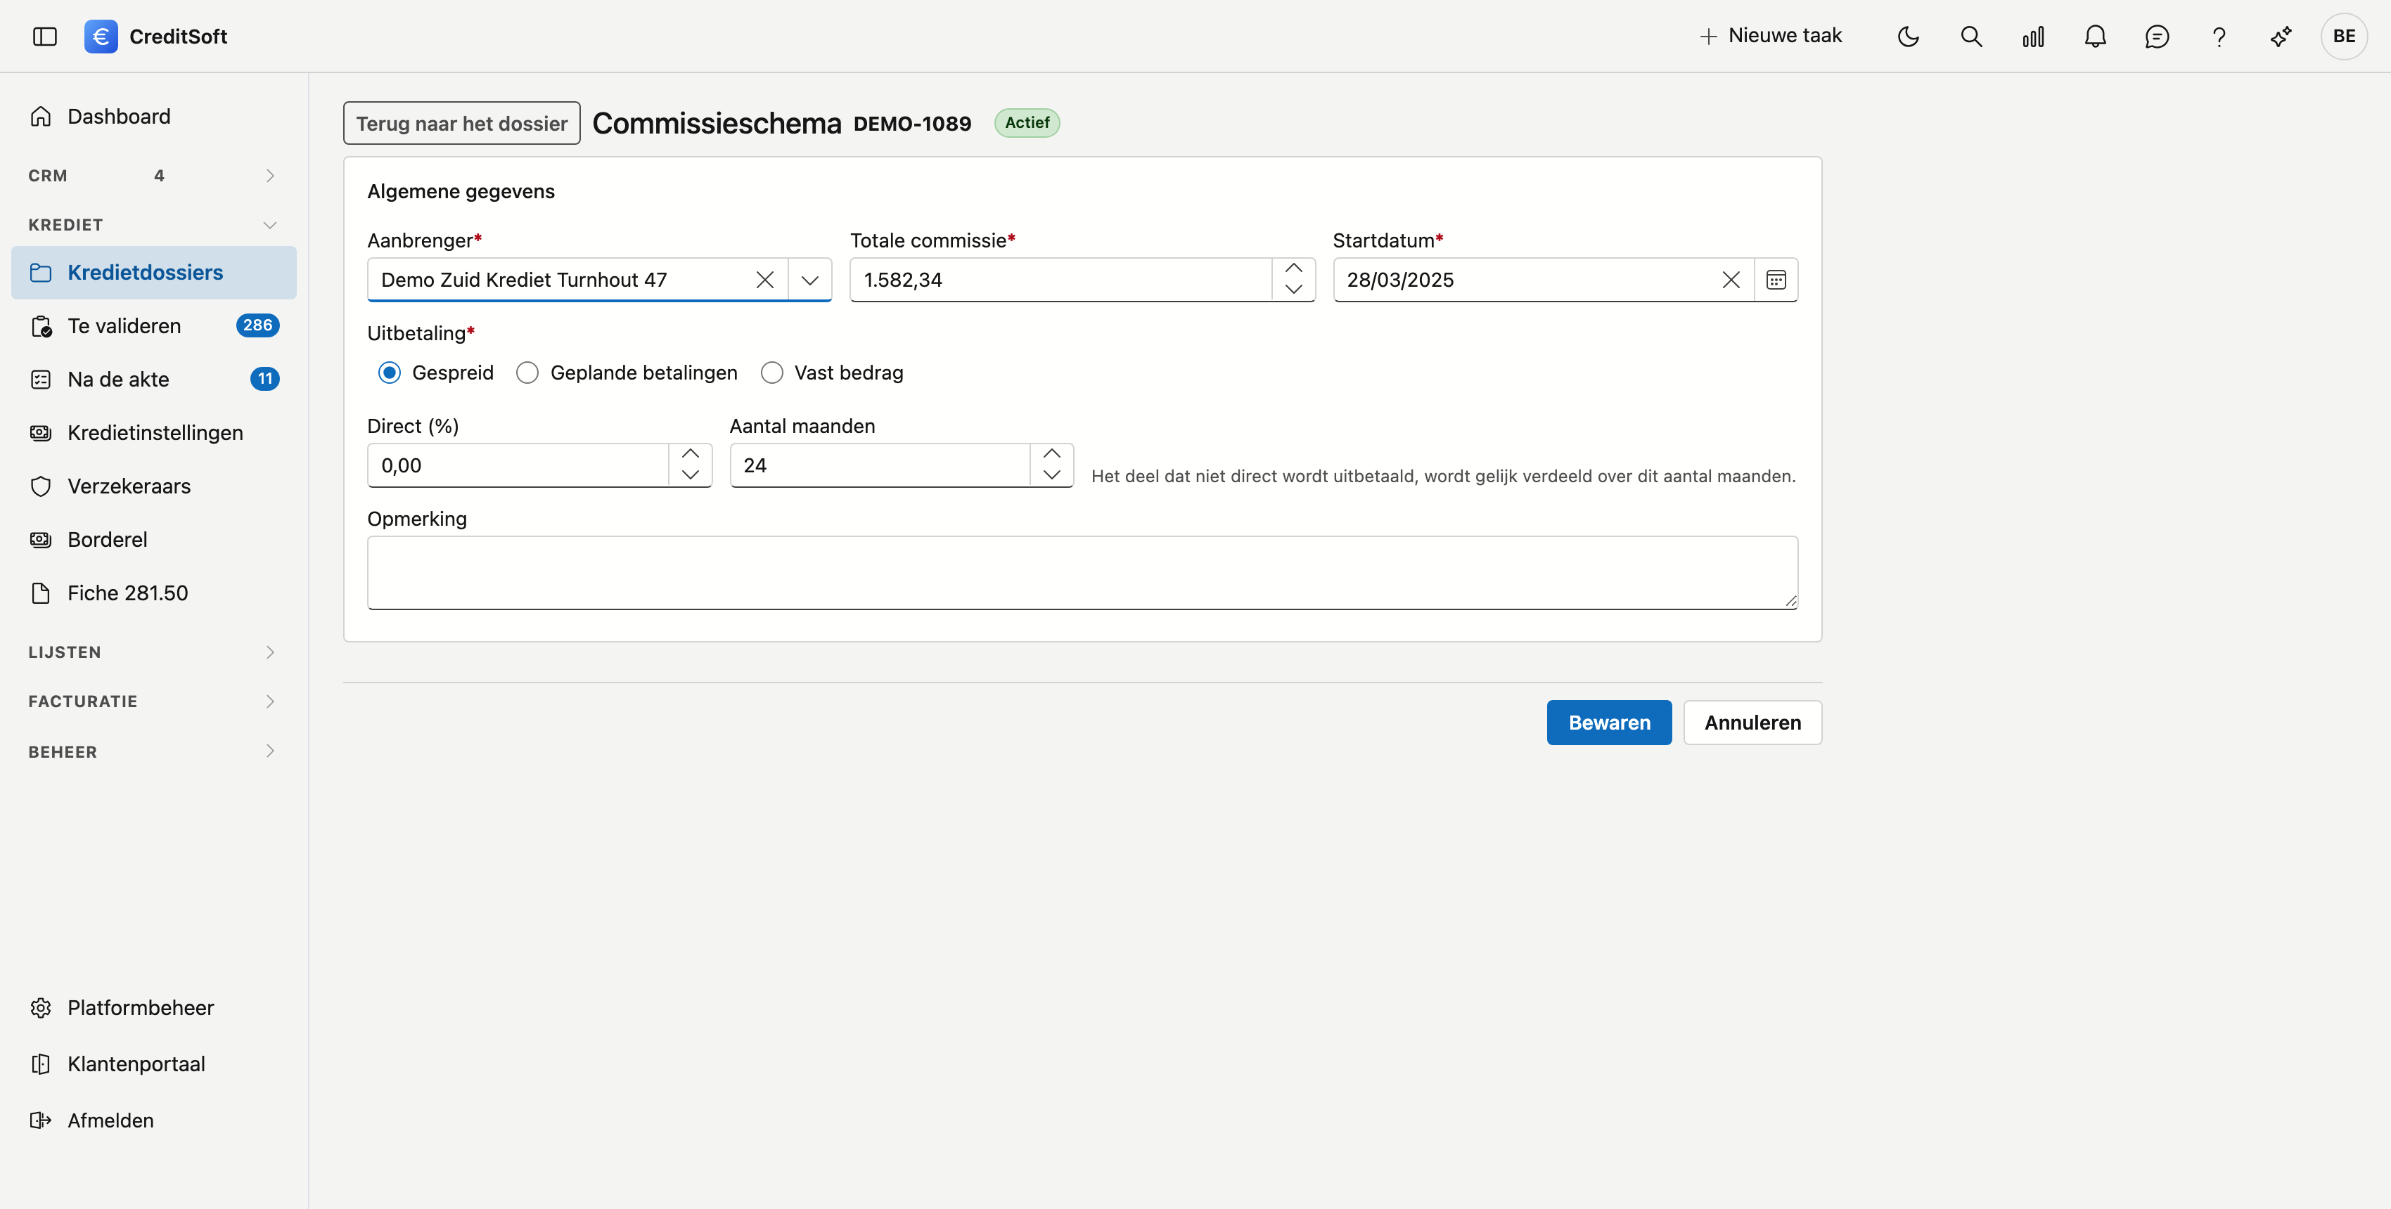Log out via Afmelden

coord(153,1121)
